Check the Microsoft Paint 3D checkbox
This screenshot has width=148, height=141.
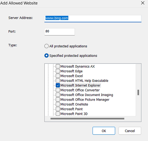pos(58,114)
